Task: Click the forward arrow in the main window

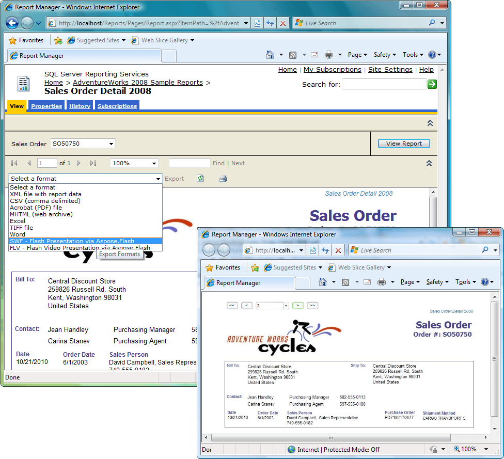Action: (x=27, y=23)
